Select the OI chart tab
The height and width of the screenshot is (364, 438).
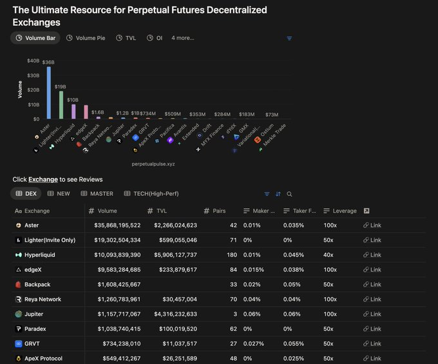point(155,38)
